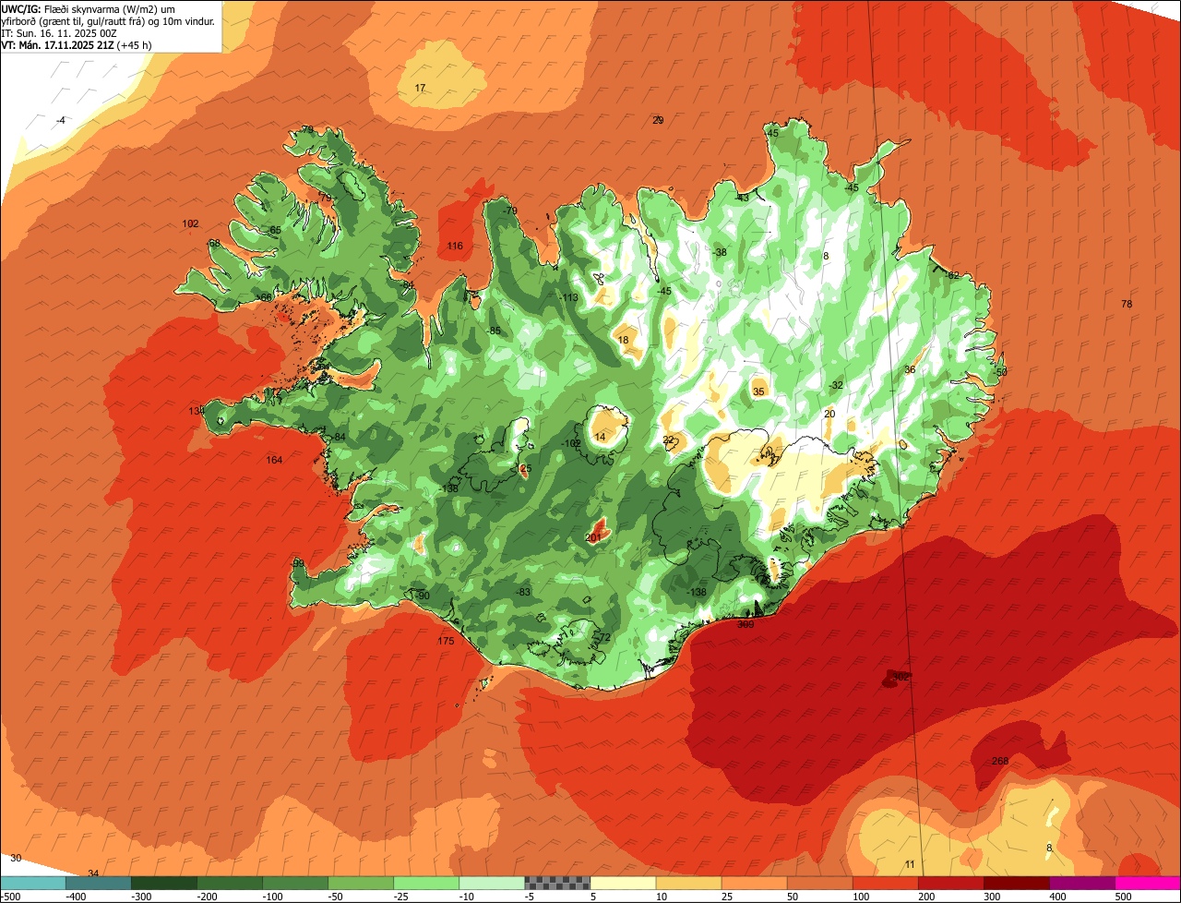The height and width of the screenshot is (903, 1181).
Task: Click the '78' value east of Iceland
Action: click(1126, 304)
